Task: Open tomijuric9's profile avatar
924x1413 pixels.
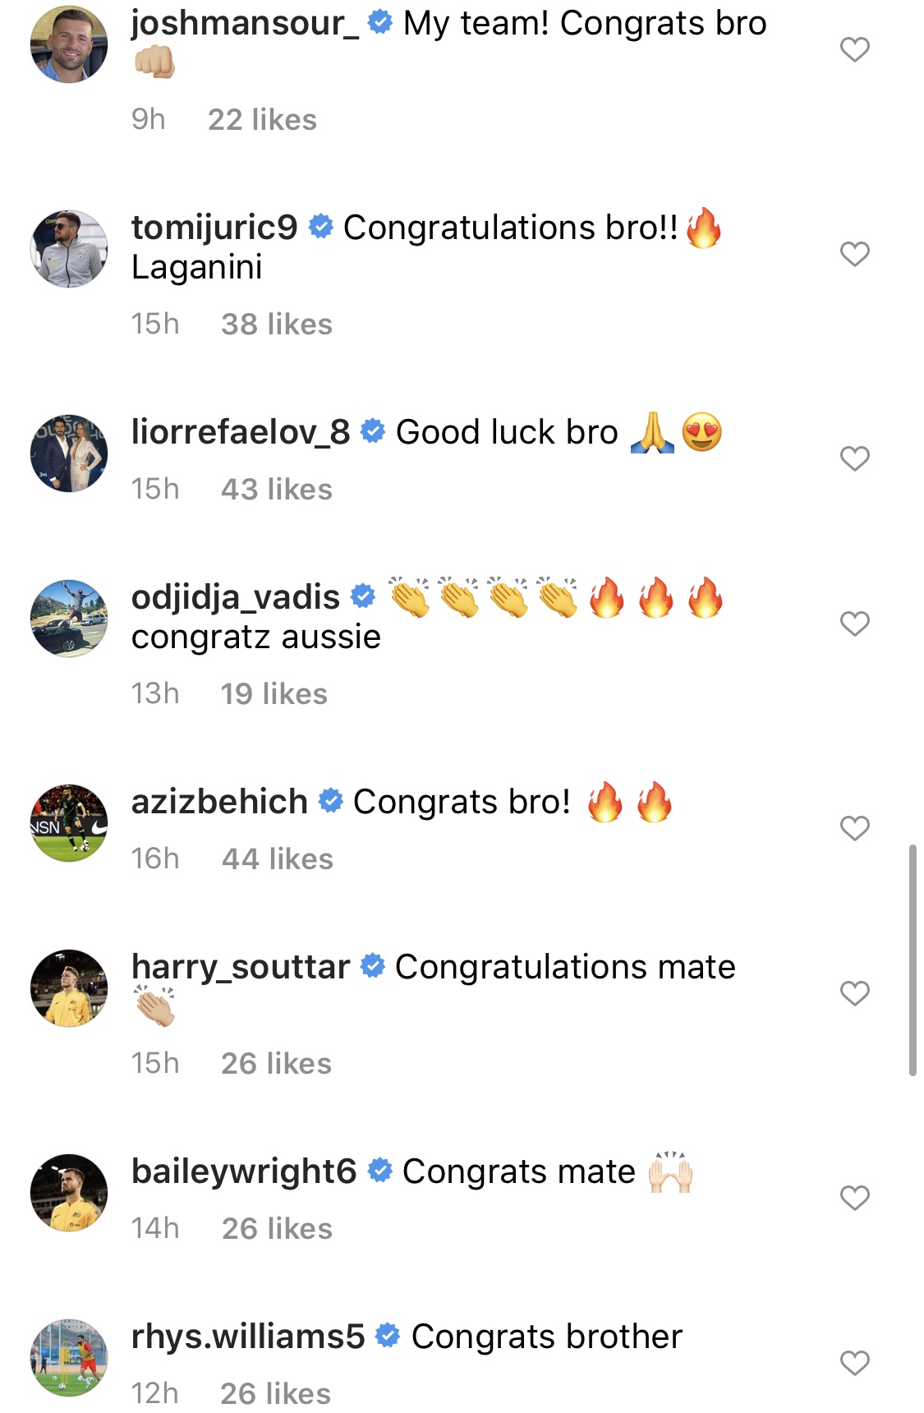Action: pyautogui.click(x=69, y=248)
